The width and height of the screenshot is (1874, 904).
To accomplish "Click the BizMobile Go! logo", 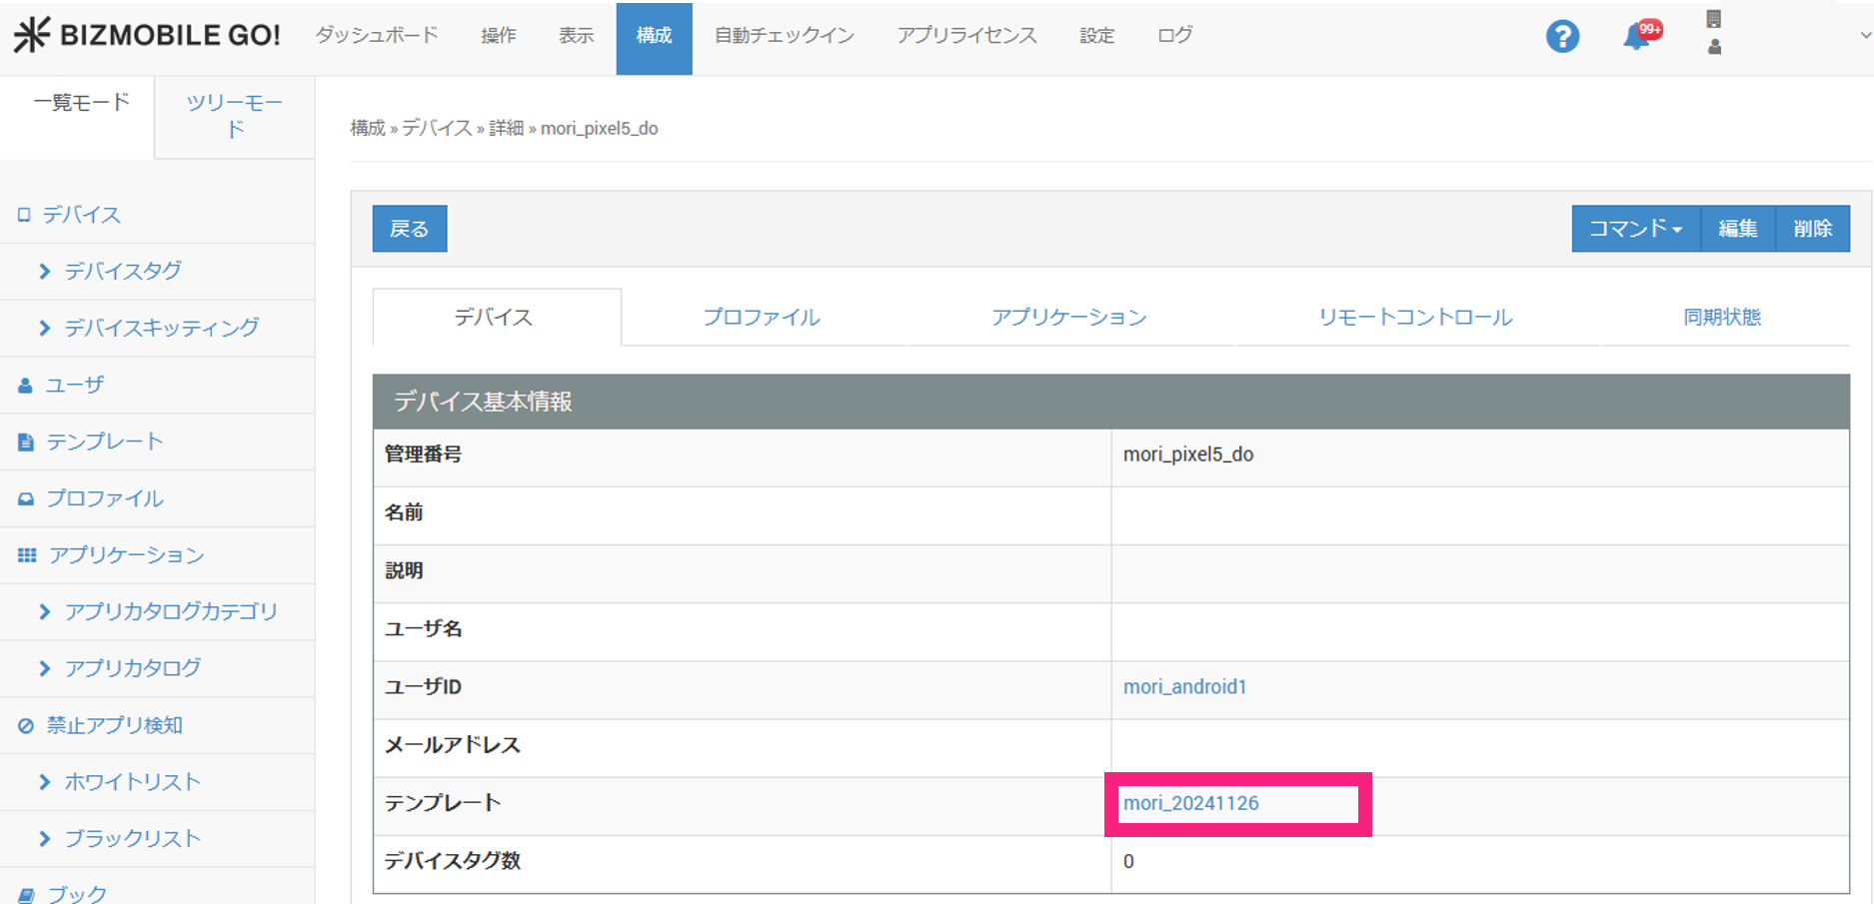I will [147, 35].
